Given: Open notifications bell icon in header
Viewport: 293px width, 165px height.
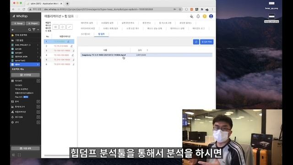Looking at the screenshot, I should click(198, 16).
